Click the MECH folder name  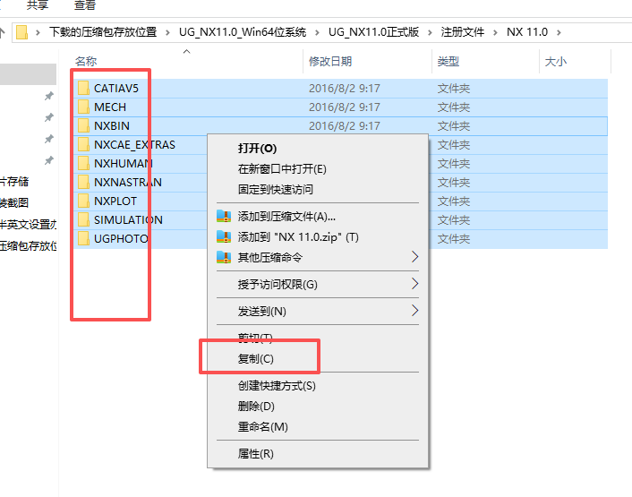(110, 107)
